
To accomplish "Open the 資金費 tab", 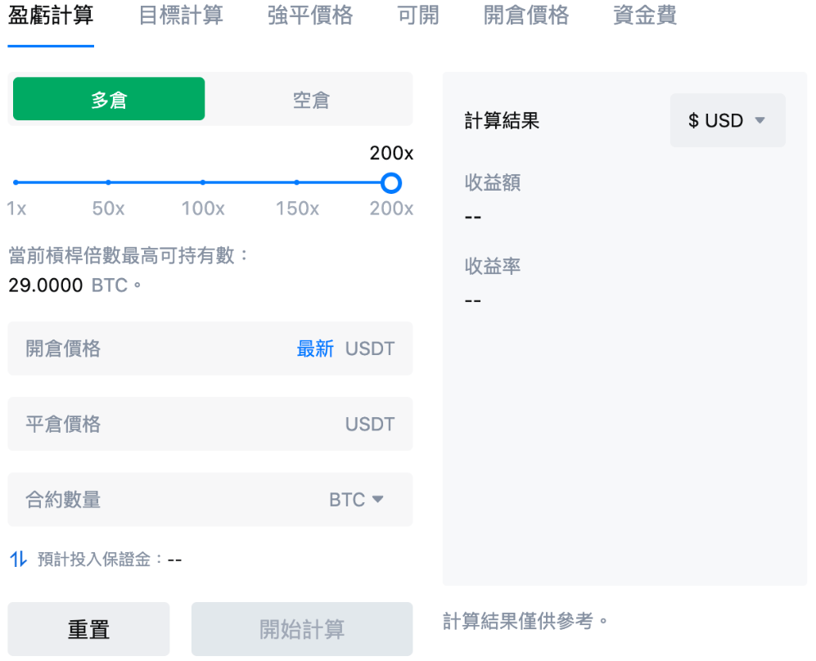I will click(x=645, y=16).
